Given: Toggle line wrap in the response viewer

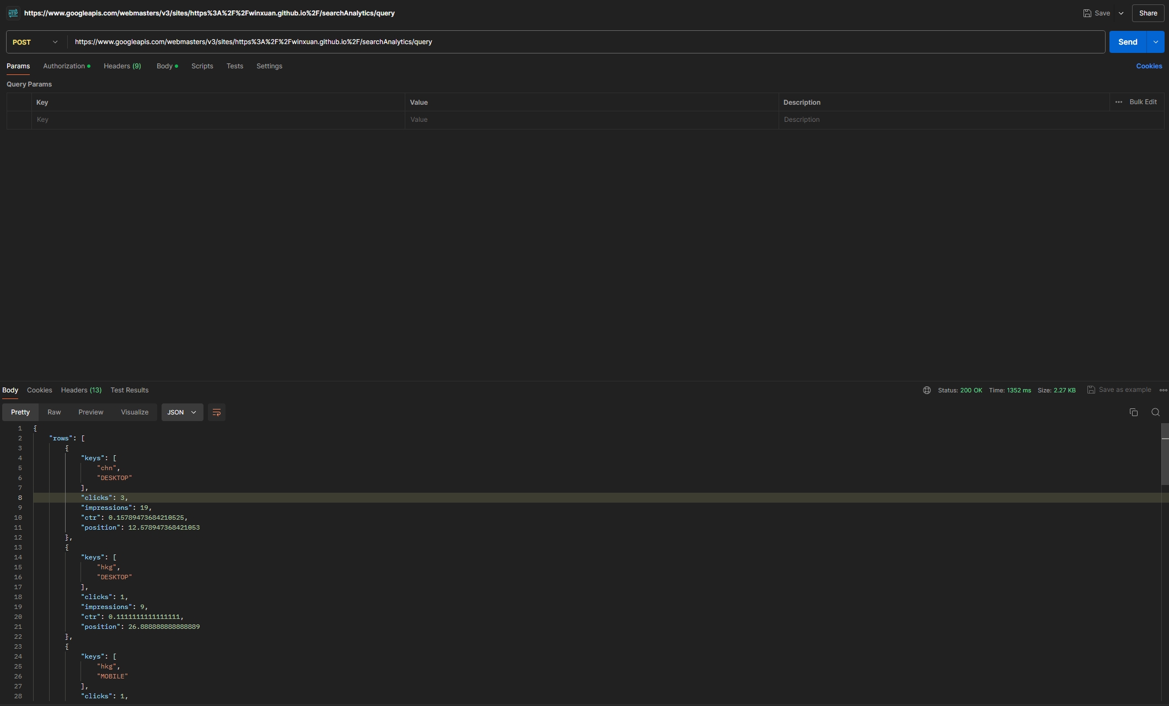Looking at the screenshot, I should 217,412.
